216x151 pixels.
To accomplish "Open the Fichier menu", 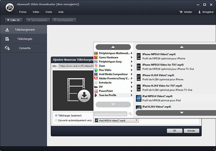I will pyautogui.click(x=23, y=12).
